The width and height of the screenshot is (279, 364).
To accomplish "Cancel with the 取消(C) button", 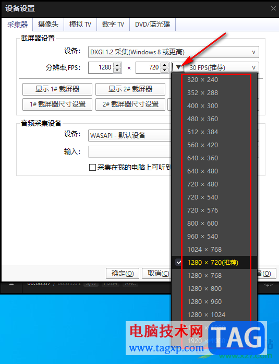I will click(158, 274).
